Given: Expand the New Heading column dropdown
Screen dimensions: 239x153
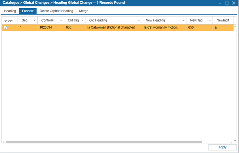Looking at the screenshot, I should tap(183, 20).
